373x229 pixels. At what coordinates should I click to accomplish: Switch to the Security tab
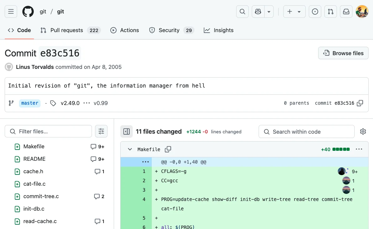tap(171, 30)
